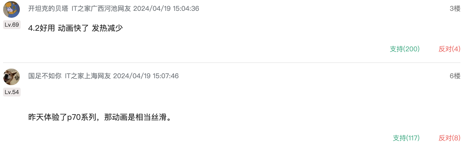Open the profile of username 国足不如你

(x=45, y=76)
